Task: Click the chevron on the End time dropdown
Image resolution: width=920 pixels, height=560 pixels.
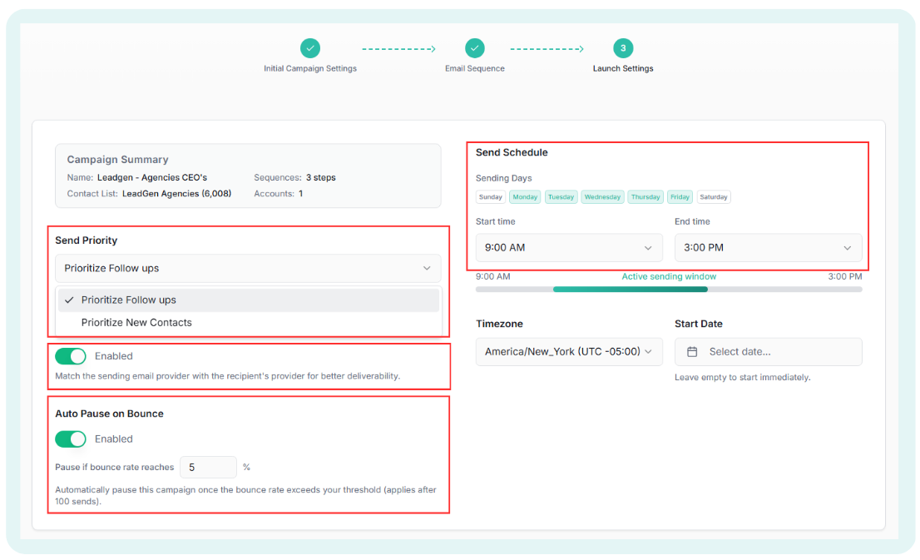Action: click(x=848, y=248)
